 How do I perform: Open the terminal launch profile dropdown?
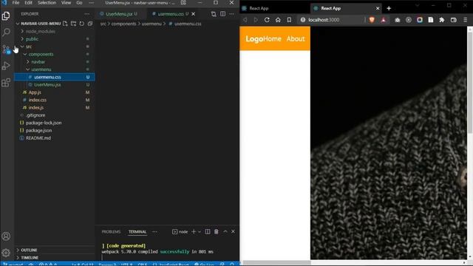click(x=200, y=231)
